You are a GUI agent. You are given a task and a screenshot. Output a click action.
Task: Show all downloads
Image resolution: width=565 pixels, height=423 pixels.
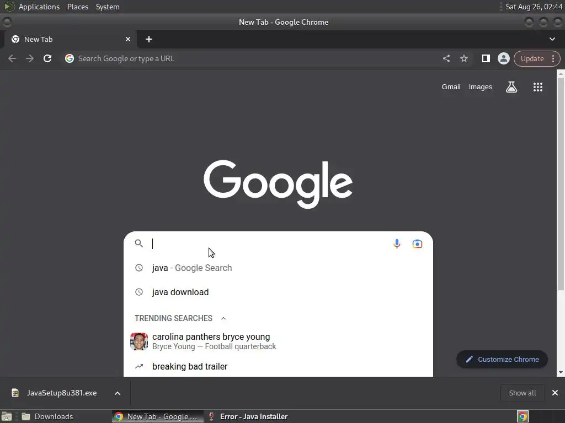coord(522,393)
